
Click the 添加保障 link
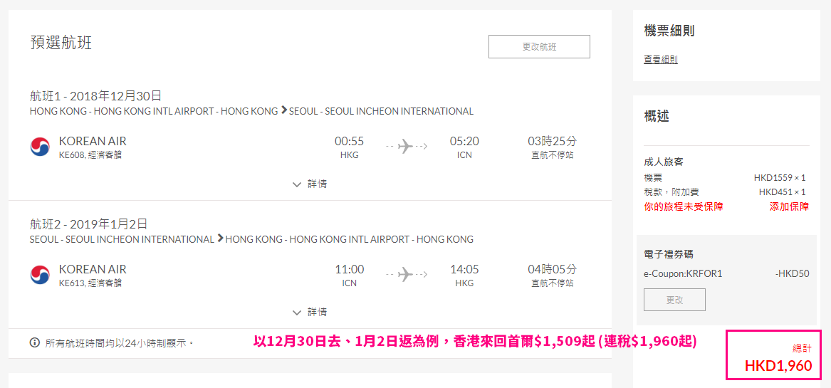789,206
